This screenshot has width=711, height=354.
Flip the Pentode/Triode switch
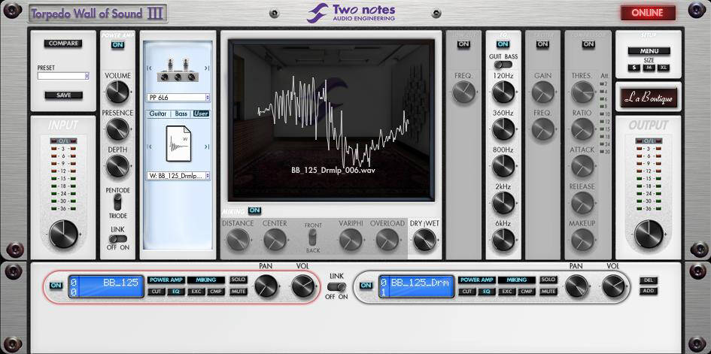tap(117, 202)
